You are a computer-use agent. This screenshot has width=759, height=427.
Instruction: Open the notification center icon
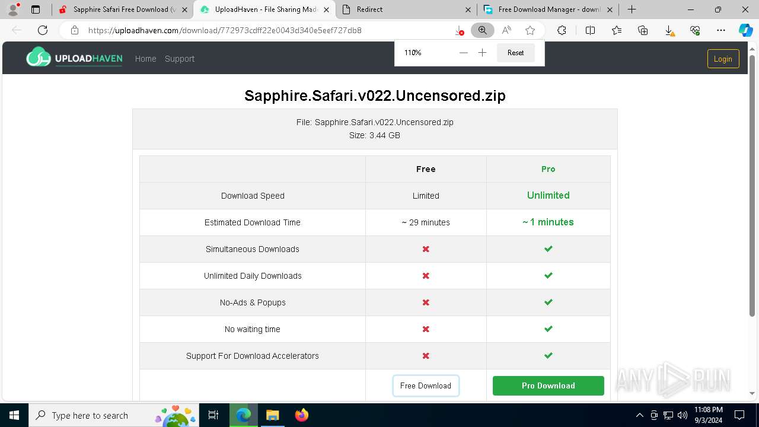click(x=739, y=415)
